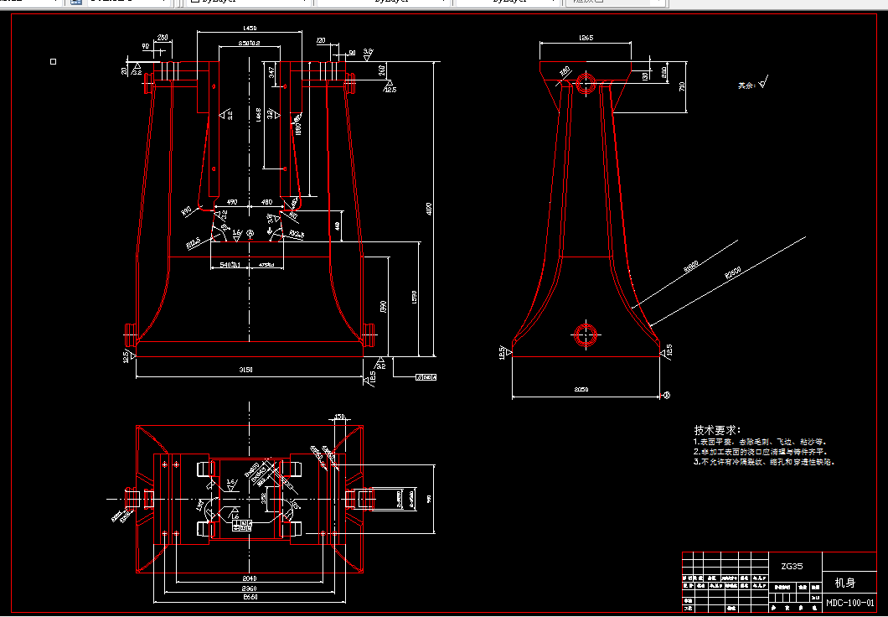888x617 pixels.
Task: Select the 3150 base width dimension
Action: [245, 370]
